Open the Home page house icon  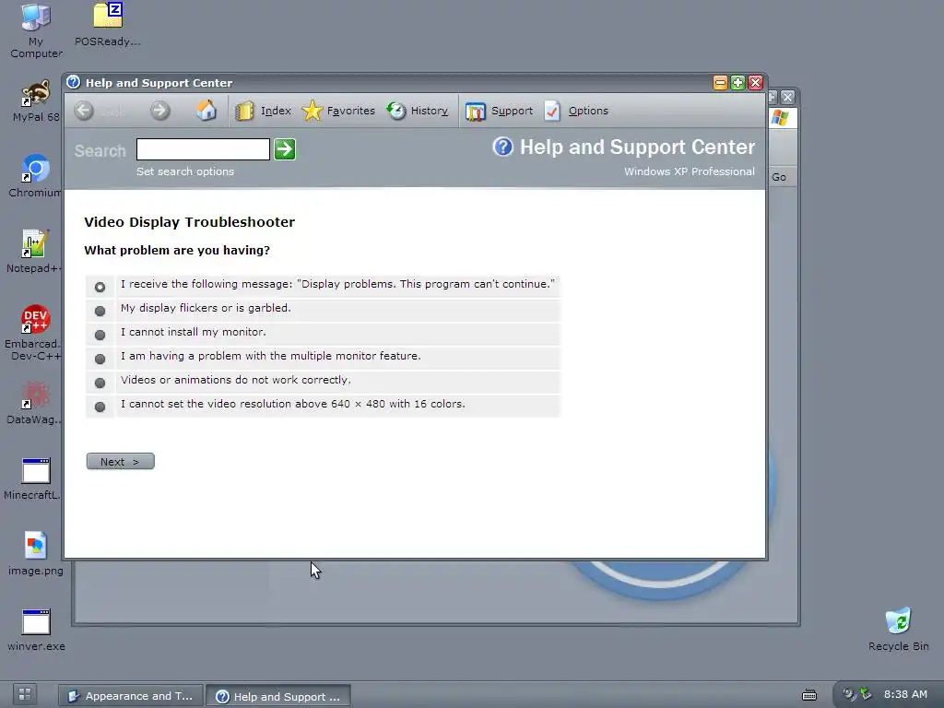(x=206, y=111)
